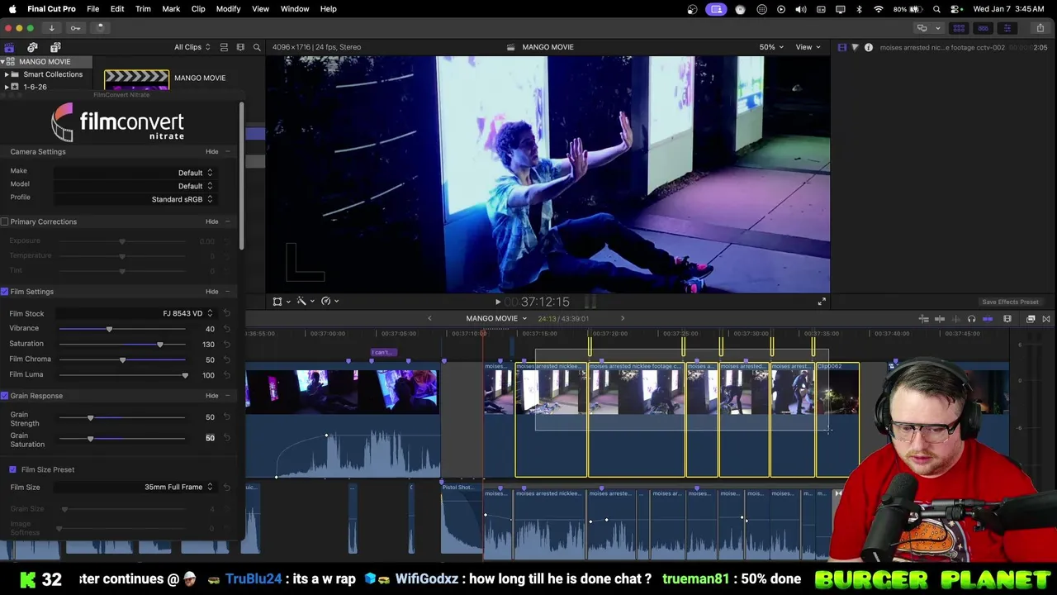Click the import media down-arrow button
Viewport: 1057px width, 595px height.
(x=51, y=27)
